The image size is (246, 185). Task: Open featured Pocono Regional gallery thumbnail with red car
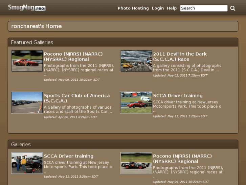(x=27, y=61)
